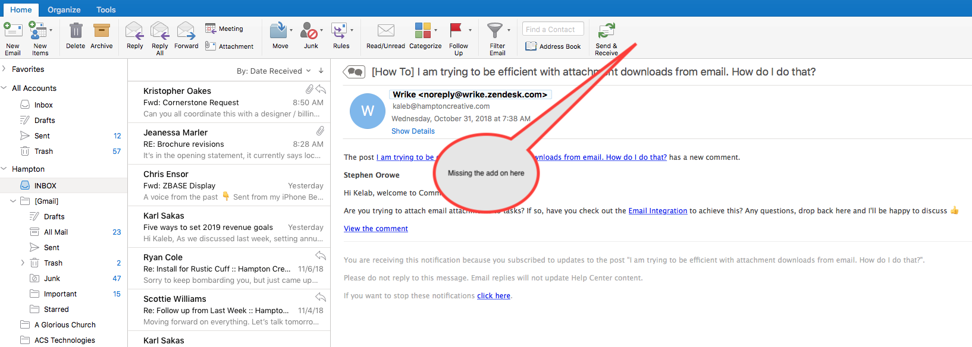Click the New Email icon

pyautogui.click(x=12, y=31)
